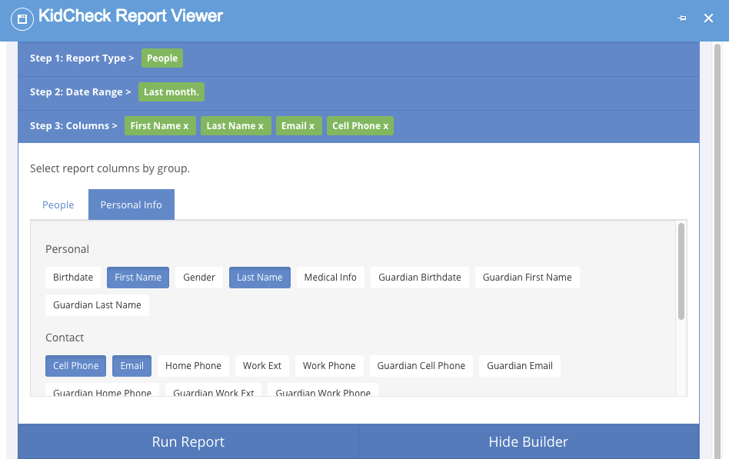Switch to the People tab
Image resolution: width=729 pixels, height=459 pixels.
(x=58, y=205)
